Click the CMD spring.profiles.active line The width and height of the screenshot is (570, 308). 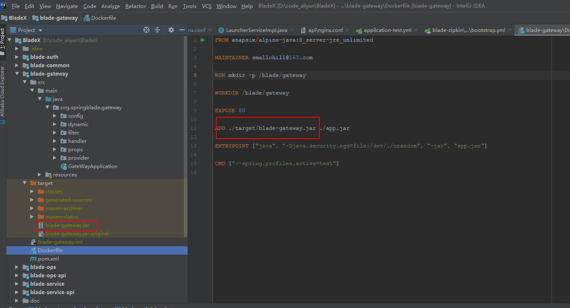click(277, 163)
